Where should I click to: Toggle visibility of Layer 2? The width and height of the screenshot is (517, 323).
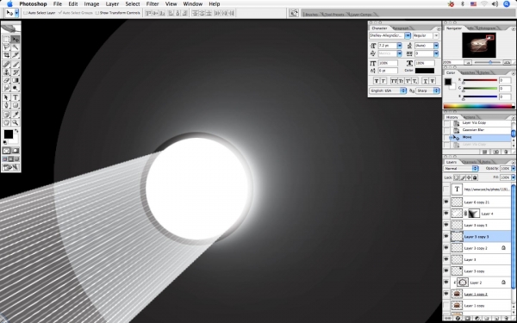[446, 283]
